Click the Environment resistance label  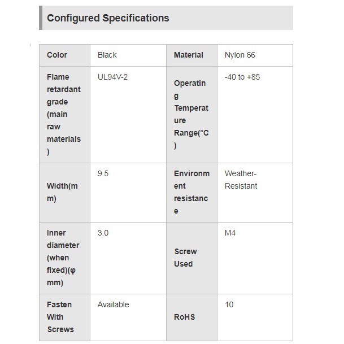191,192
